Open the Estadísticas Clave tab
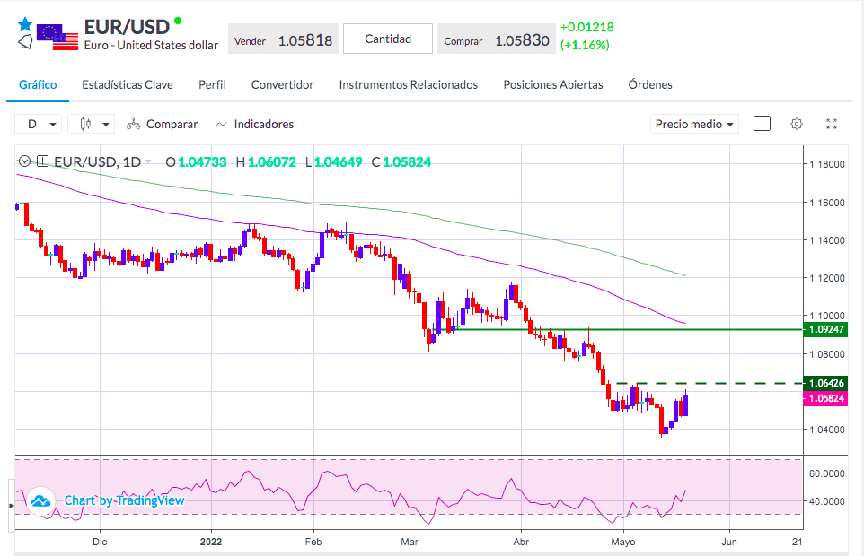The height and width of the screenshot is (556, 864). 128,84
